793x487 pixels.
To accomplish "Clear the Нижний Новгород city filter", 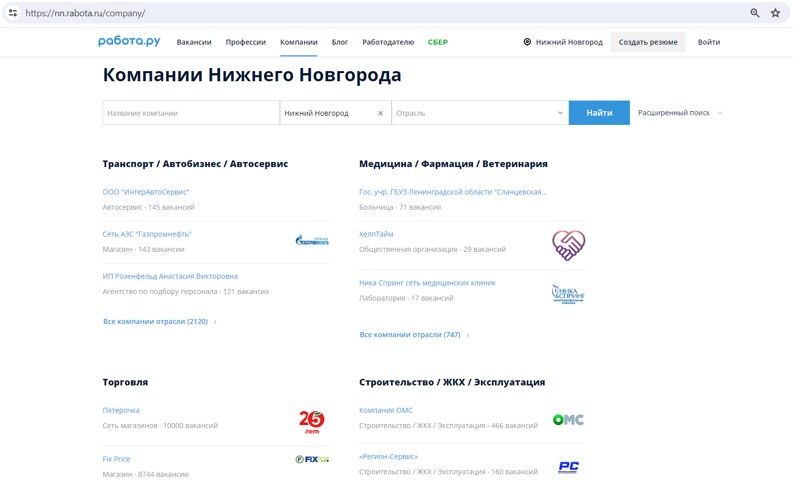I will tap(380, 113).
